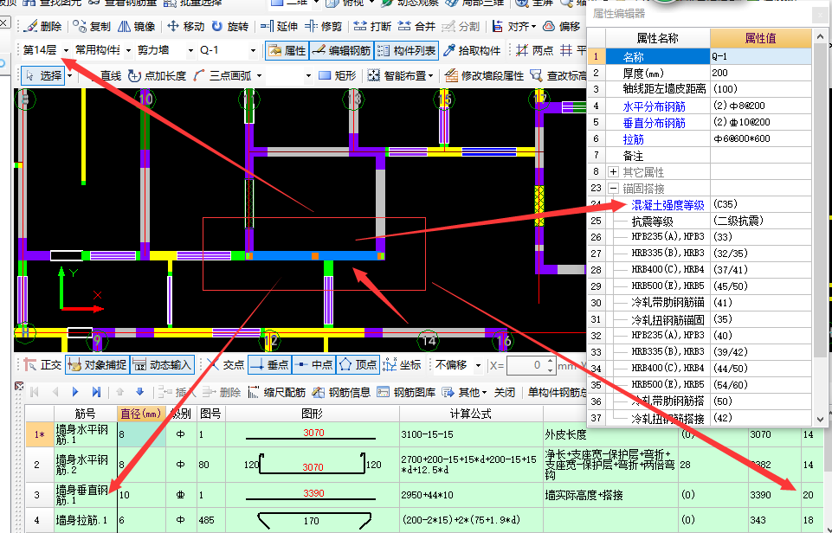Open the 第14层 floor dropdown
The width and height of the screenshot is (832, 533).
click(67, 50)
